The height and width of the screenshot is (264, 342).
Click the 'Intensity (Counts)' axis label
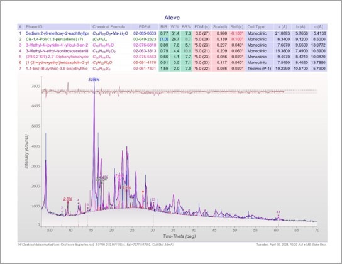[x=26, y=151]
